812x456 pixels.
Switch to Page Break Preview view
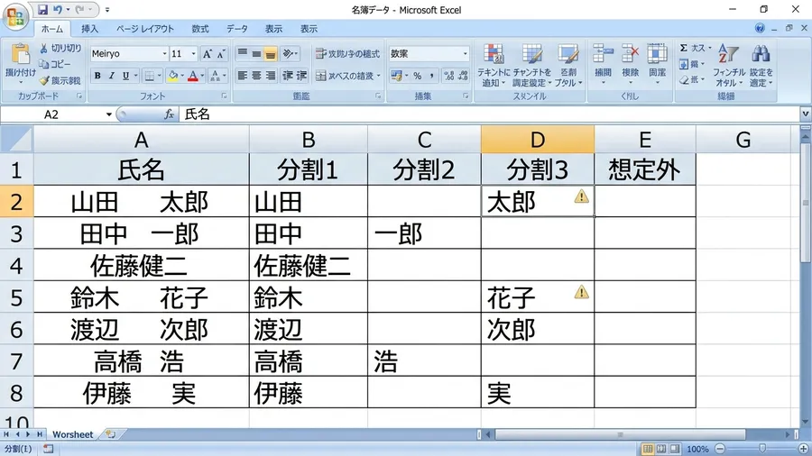coord(675,449)
